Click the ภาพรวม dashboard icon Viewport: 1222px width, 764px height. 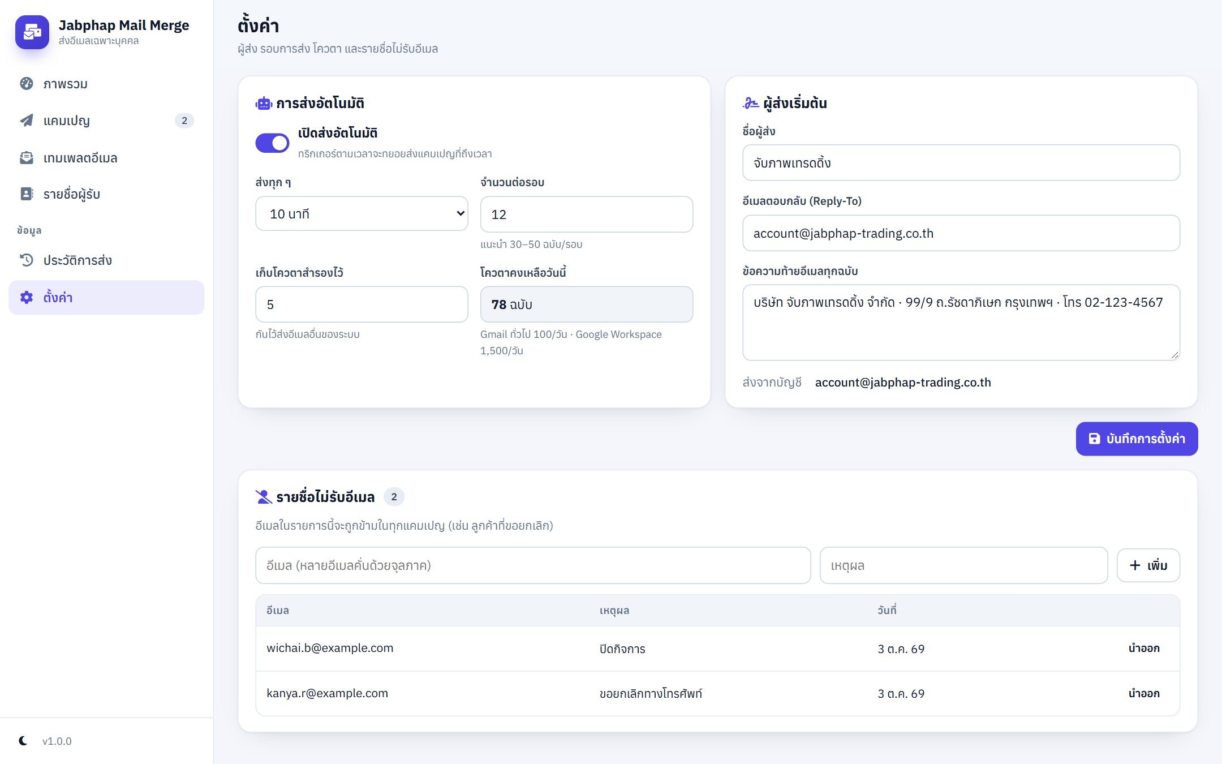click(x=27, y=84)
